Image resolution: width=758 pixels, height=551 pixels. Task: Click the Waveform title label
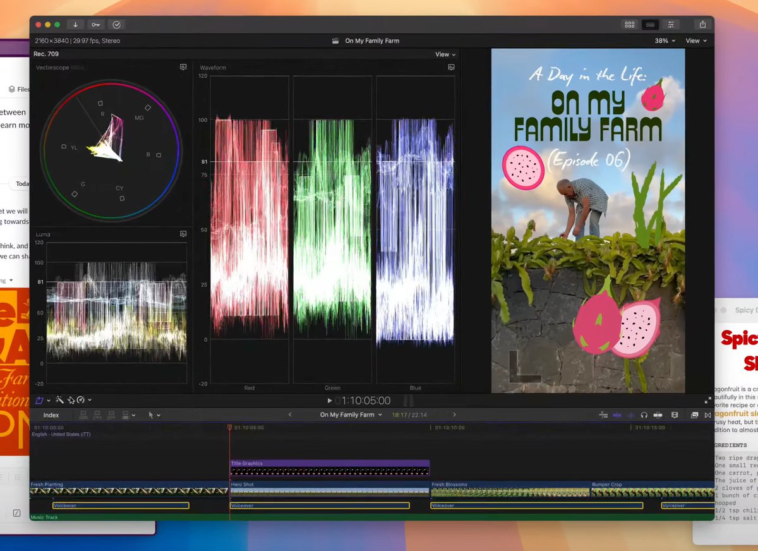pos(213,68)
